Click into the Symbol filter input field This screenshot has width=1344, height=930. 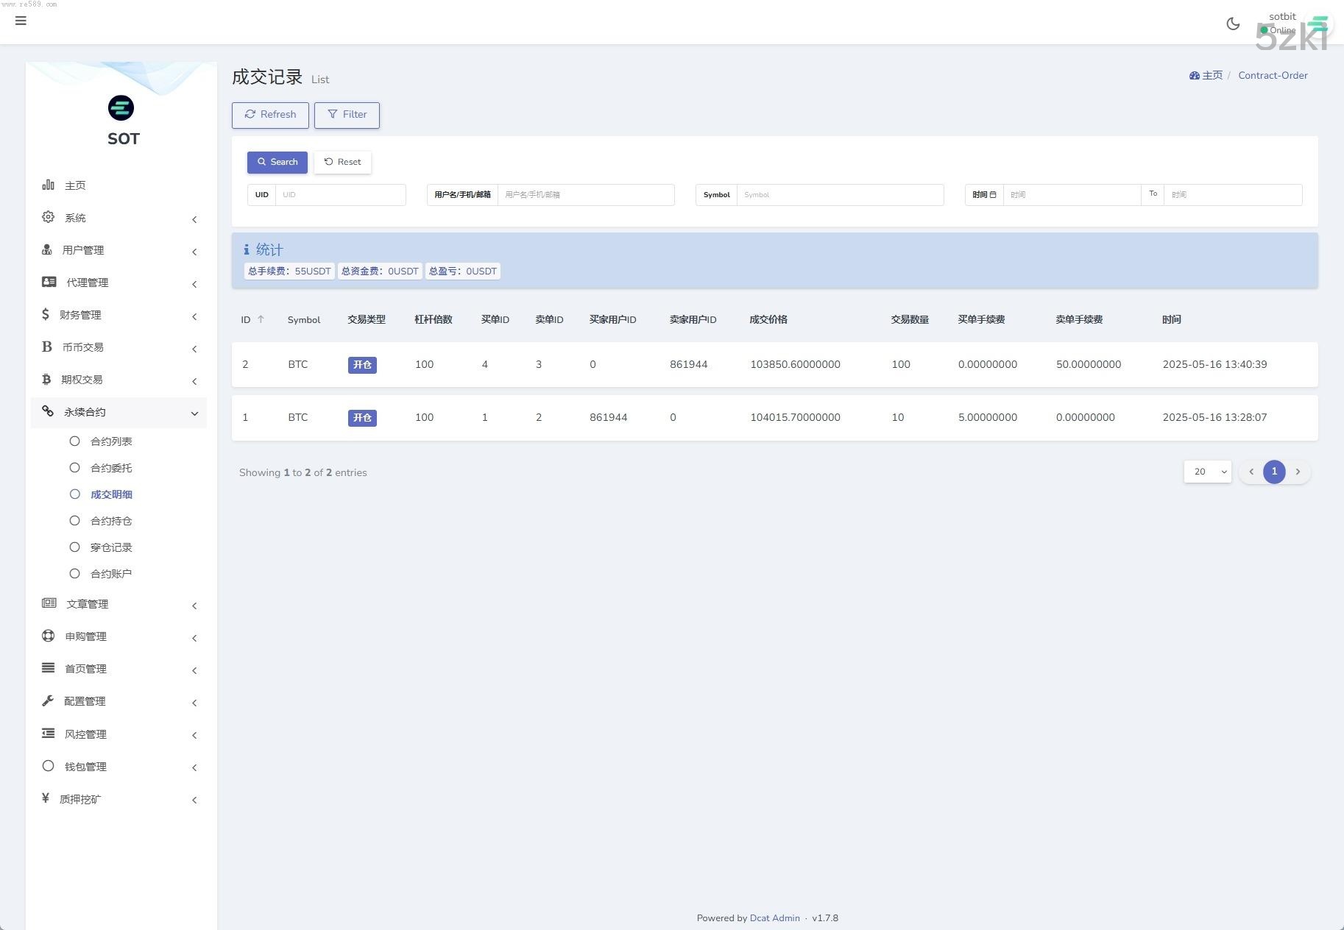click(x=839, y=195)
